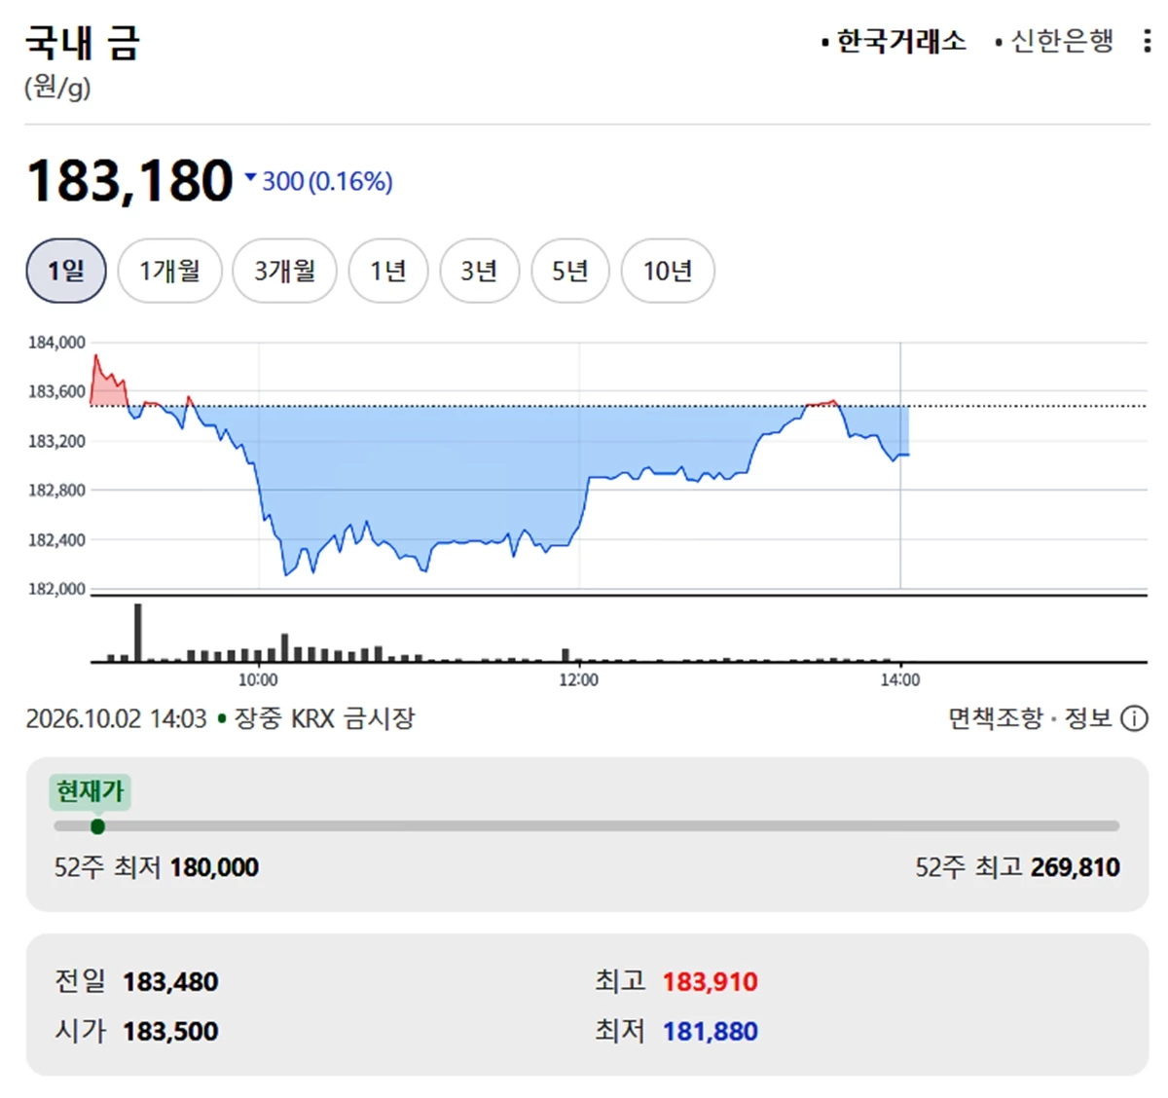The width and height of the screenshot is (1168, 1098).
Task: Click the tallest volume bar near market open
Action: click(138, 633)
